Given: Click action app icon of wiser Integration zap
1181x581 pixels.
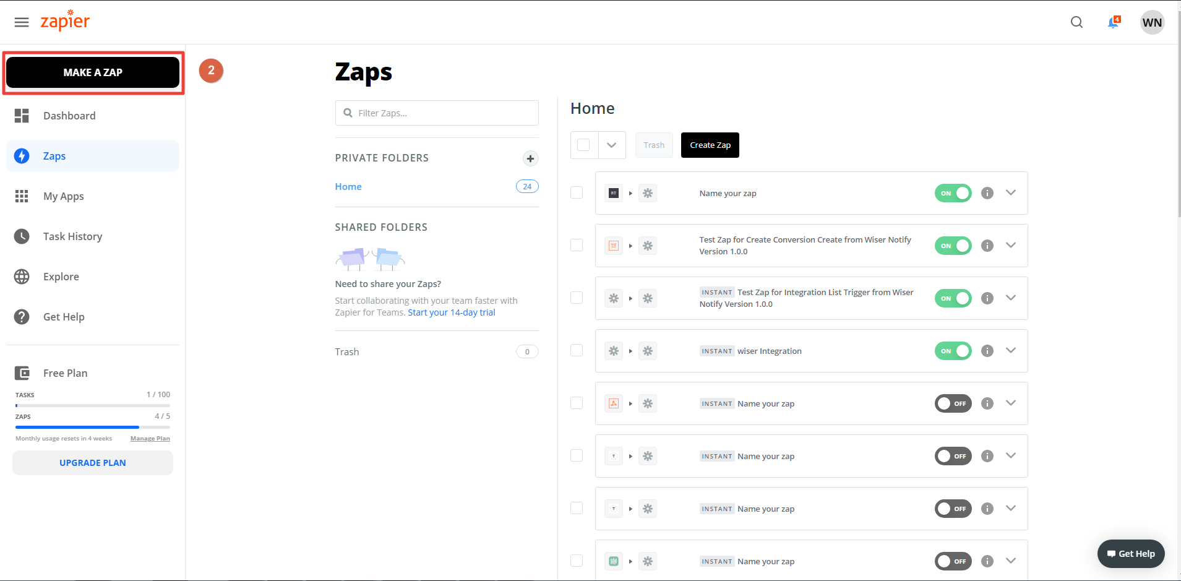Looking at the screenshot, I should [x=648, y=351].
